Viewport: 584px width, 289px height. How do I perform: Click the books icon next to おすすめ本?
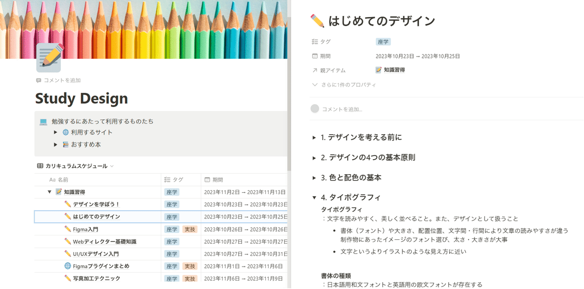tap(66, 144)
